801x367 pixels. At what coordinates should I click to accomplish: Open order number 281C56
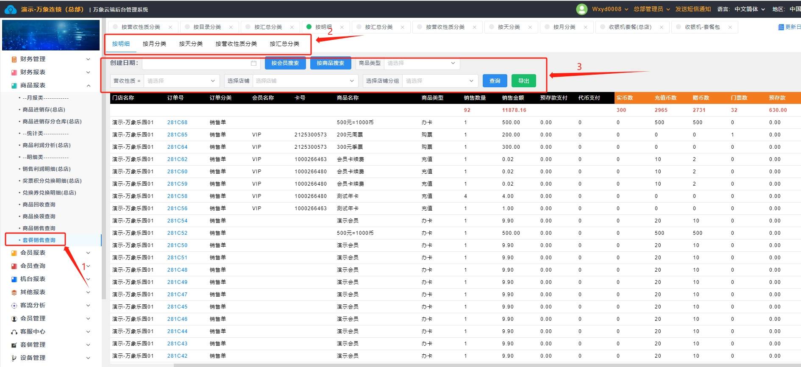(177, 209)
